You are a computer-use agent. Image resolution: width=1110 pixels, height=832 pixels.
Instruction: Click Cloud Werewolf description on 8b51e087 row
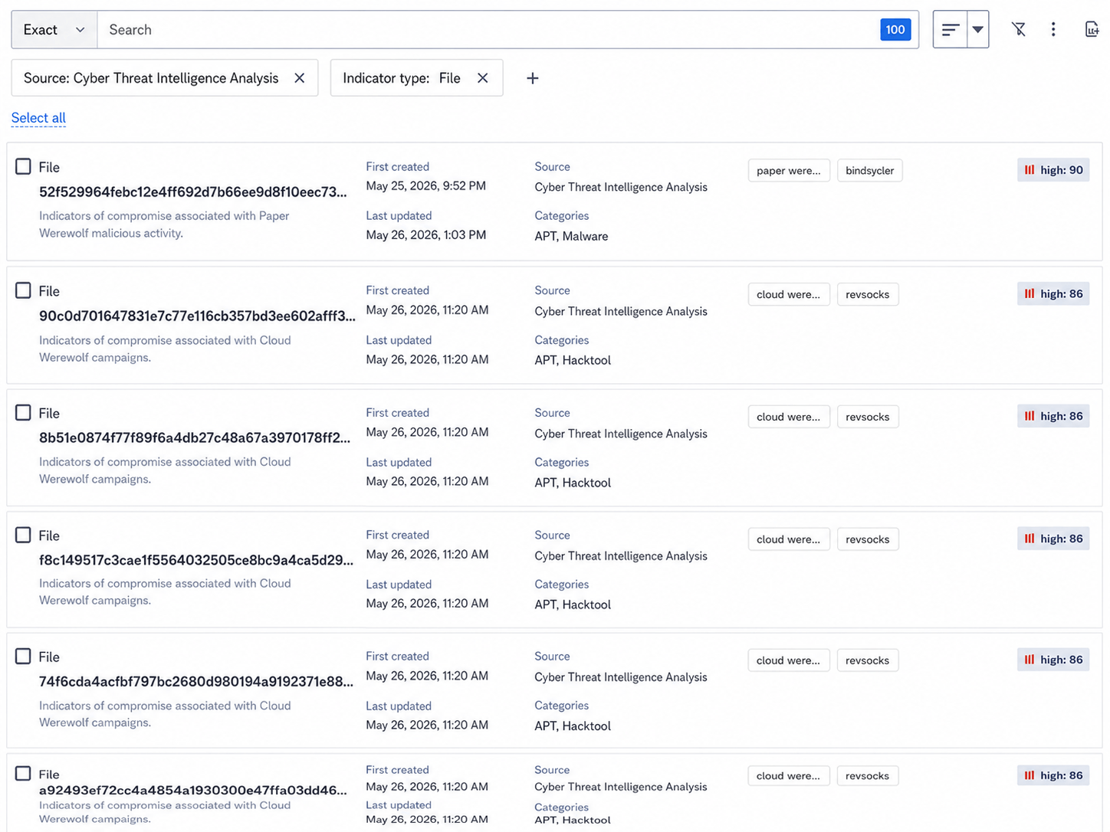coord(165,470)
